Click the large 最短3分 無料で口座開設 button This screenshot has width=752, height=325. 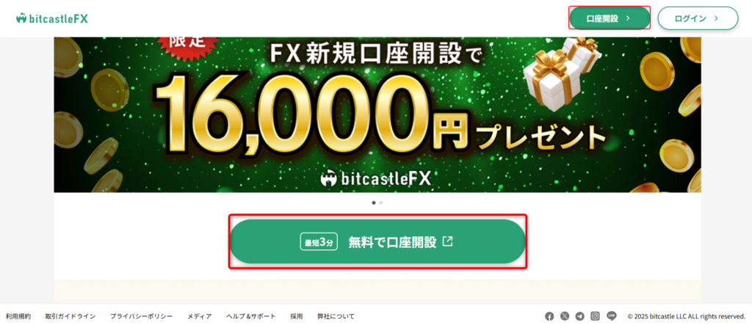[x=377, y=241]
